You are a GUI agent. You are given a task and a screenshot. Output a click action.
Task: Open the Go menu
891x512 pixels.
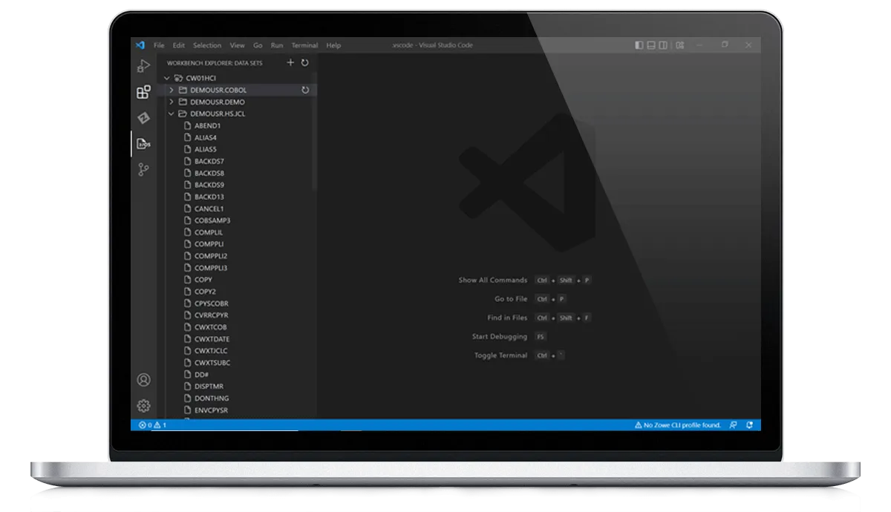point(258,45)
